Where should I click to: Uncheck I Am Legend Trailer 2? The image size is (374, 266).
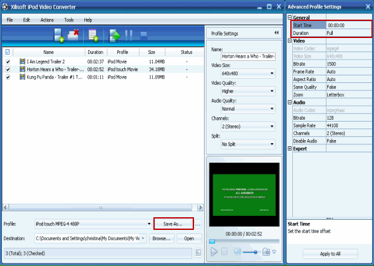pyautogui.click(x=8, y=61)
